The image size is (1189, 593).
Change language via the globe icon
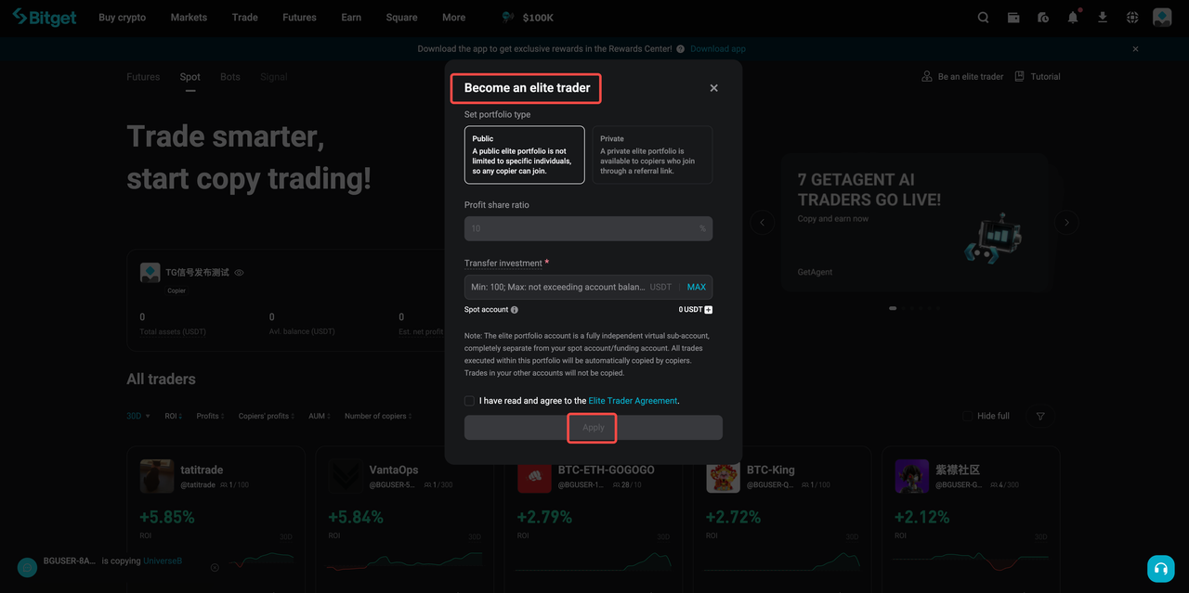point(1131,17)
